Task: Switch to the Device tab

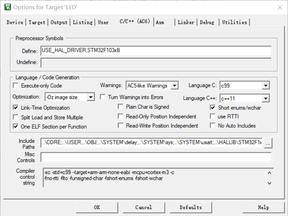Action: 15,22
